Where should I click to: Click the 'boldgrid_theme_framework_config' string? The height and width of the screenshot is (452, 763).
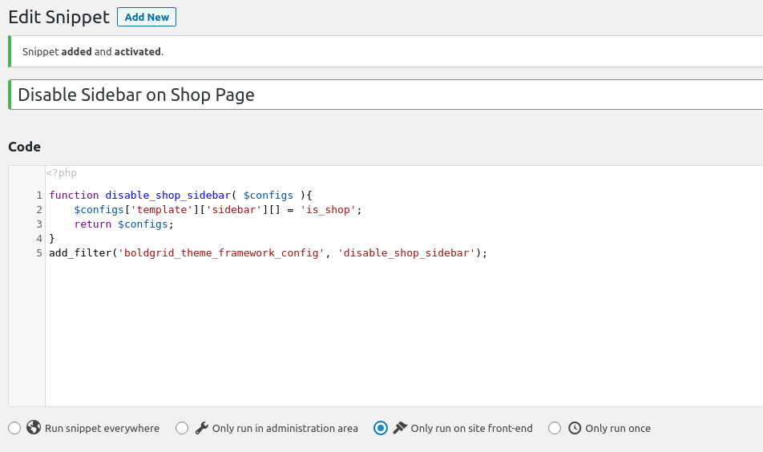[x=222, y=252]
